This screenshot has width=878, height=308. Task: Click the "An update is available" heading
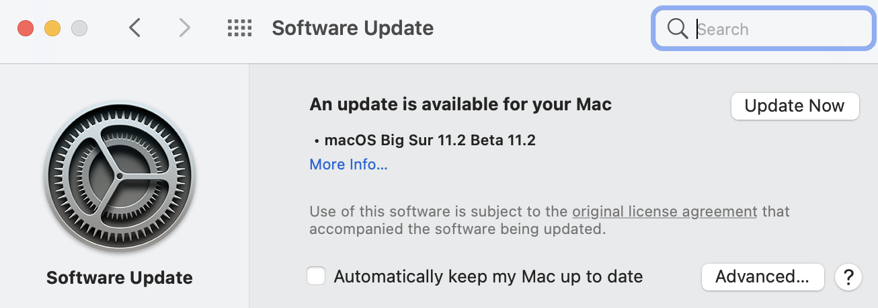(461, 105)
